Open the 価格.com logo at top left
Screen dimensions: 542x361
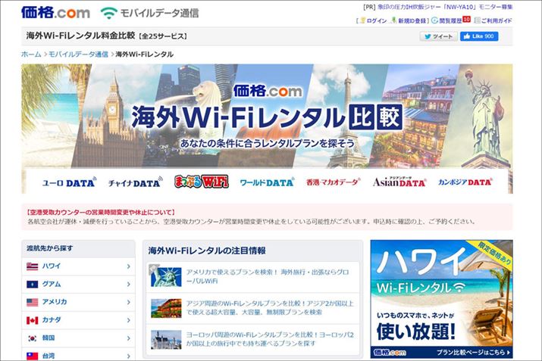[55, 12]
